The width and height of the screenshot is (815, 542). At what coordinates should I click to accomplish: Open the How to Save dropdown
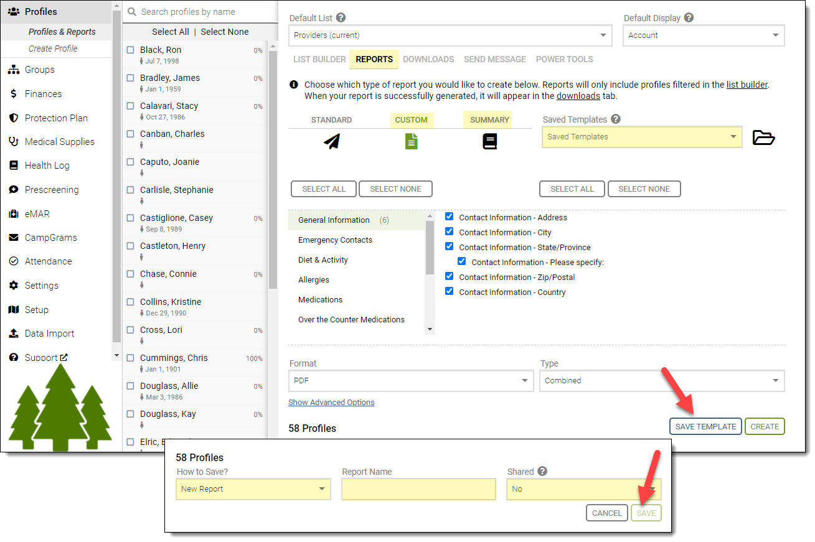(253, 489)
